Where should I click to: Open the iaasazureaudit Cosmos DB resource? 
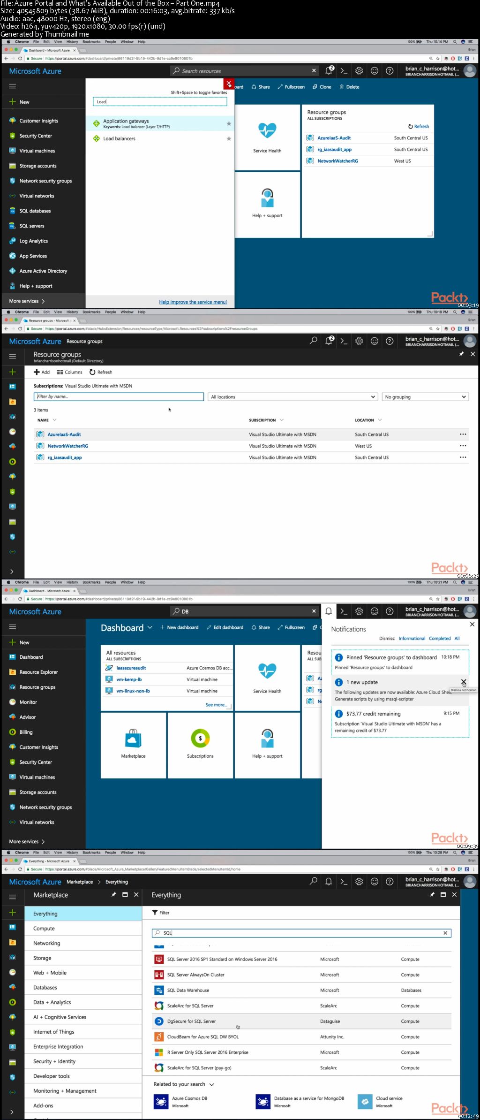pos(131,668)
